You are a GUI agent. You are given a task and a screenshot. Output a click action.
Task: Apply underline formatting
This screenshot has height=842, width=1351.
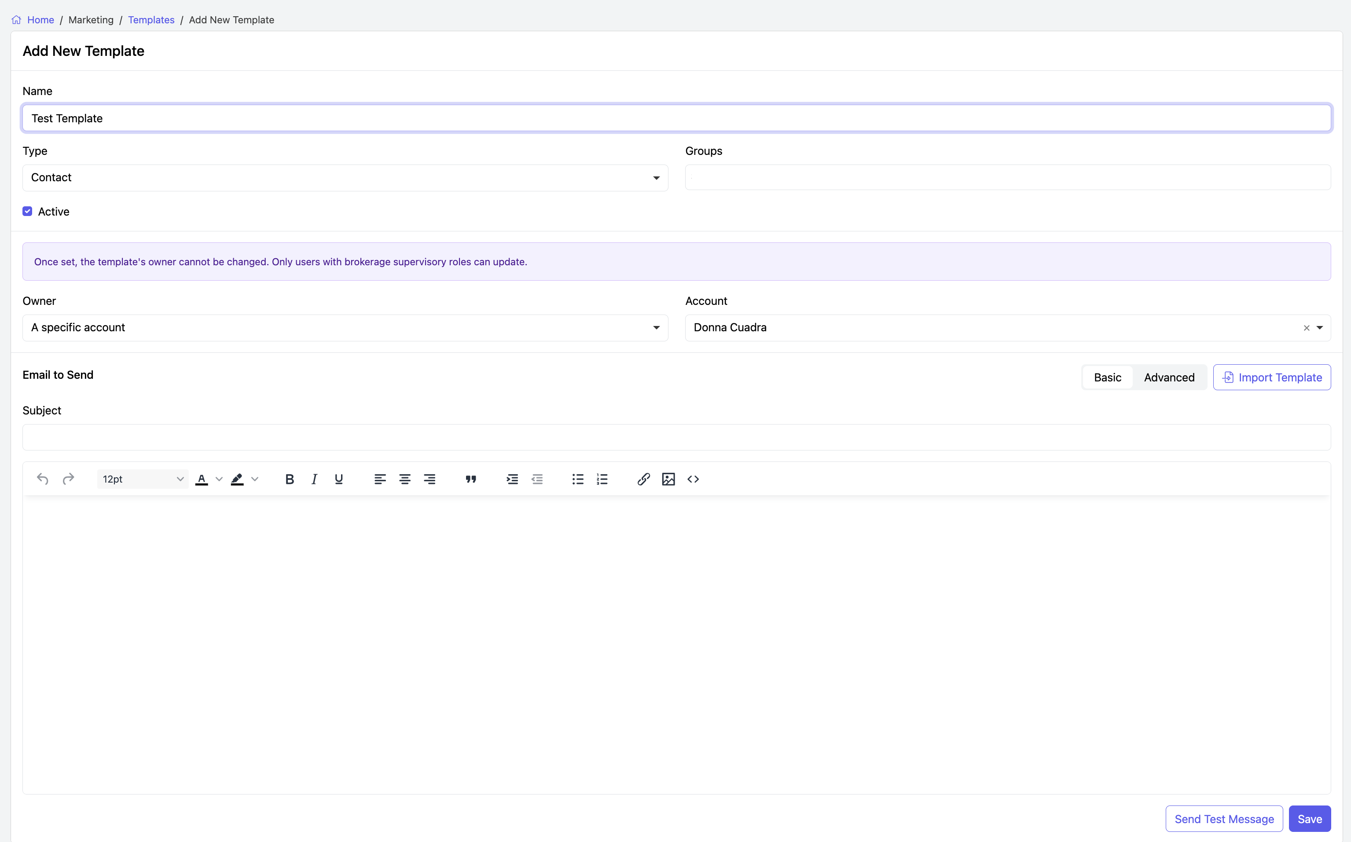(x=338, y=479)
